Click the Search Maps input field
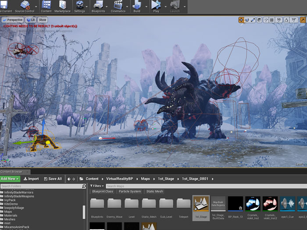Viewport: 307px width, 230px height. [207, 186]
